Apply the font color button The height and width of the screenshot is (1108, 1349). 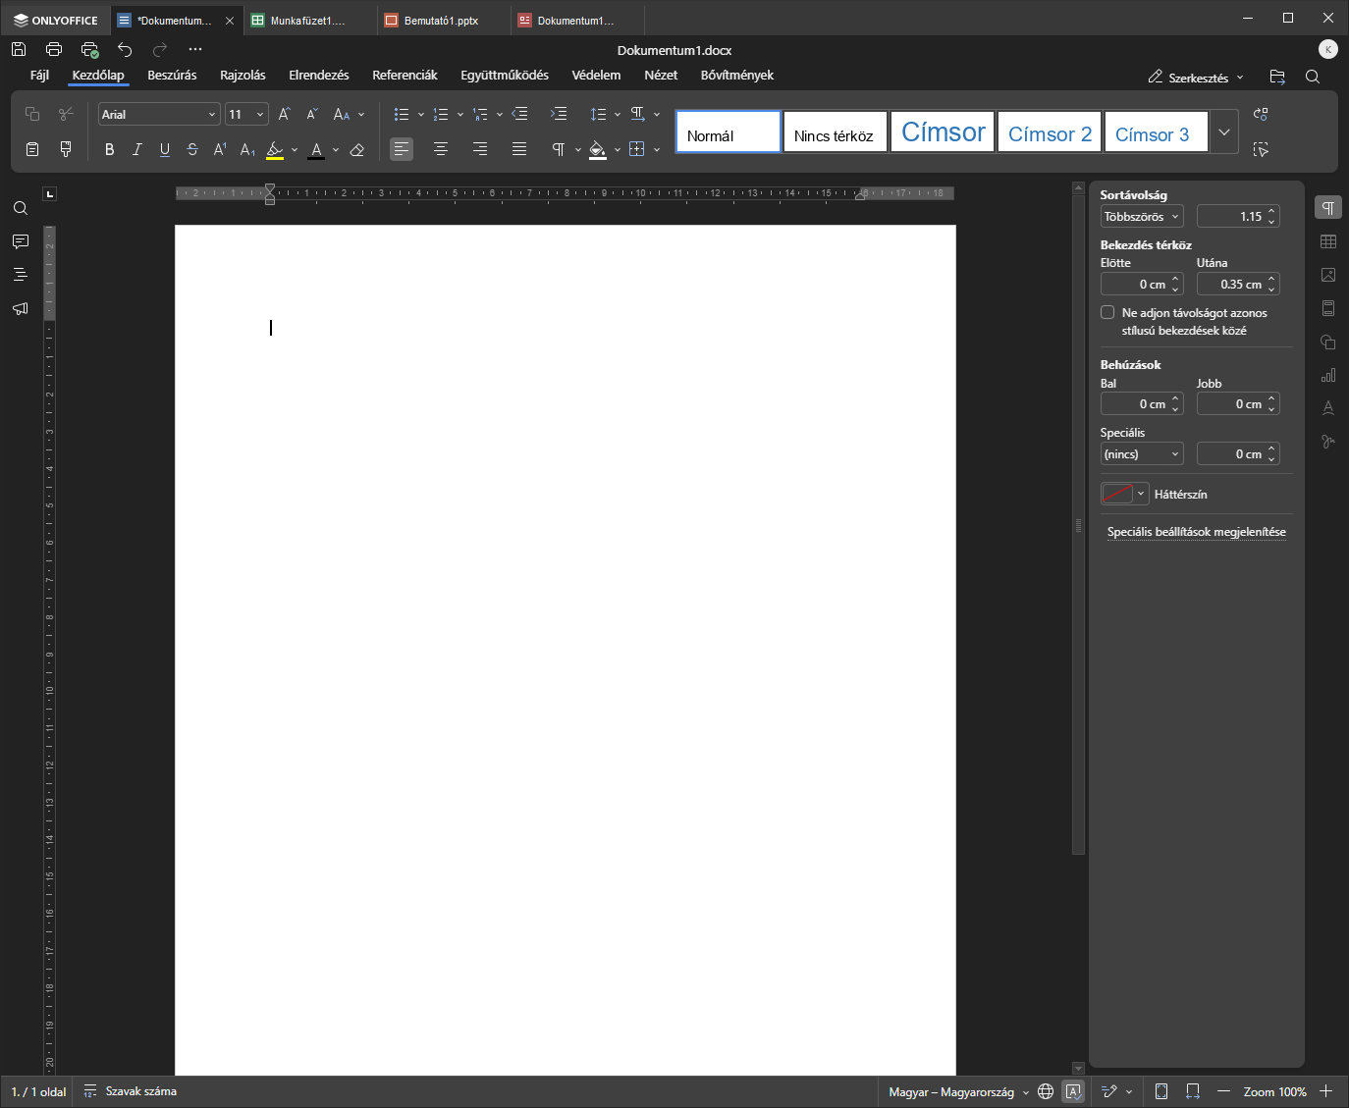click(316, 149)
